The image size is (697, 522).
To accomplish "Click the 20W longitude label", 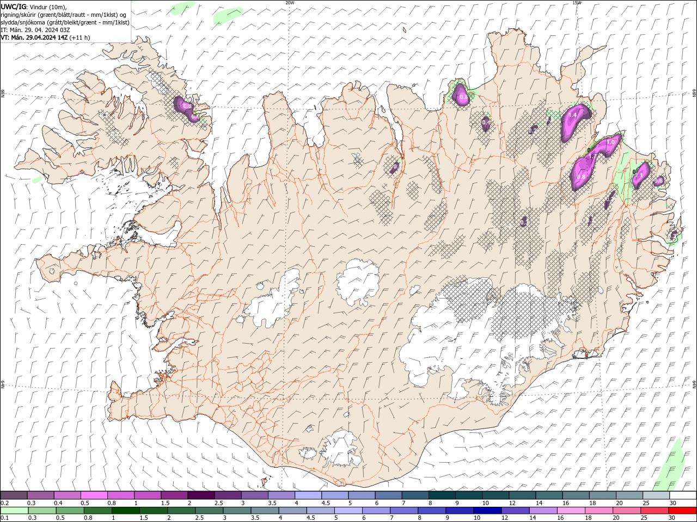I will coord(290,3).
